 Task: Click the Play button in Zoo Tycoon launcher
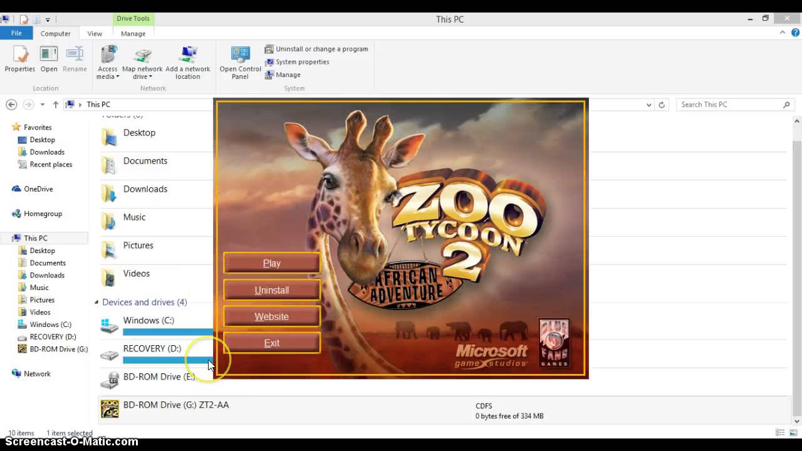coord(272,263)
